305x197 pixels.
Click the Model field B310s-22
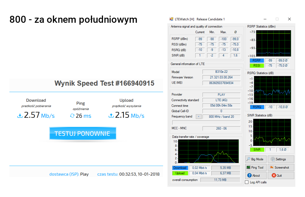coord(221,72)
